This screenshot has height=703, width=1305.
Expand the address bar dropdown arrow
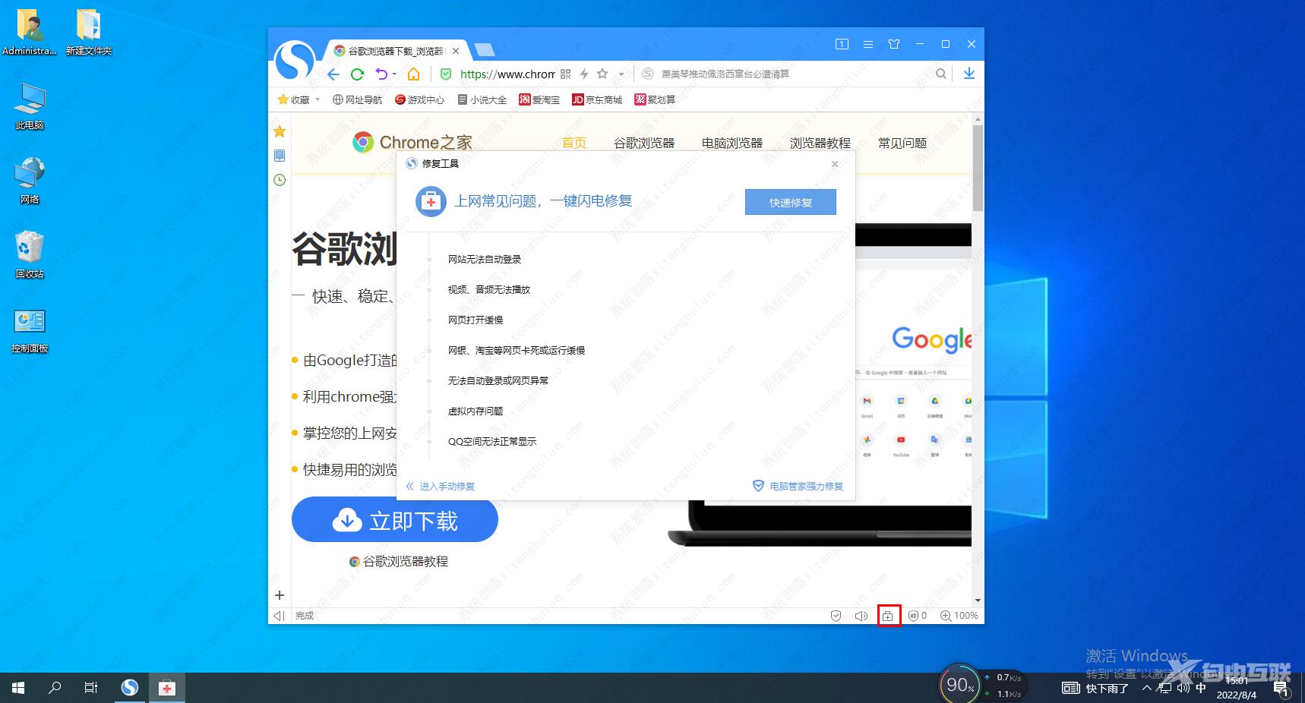pos(621,74)
